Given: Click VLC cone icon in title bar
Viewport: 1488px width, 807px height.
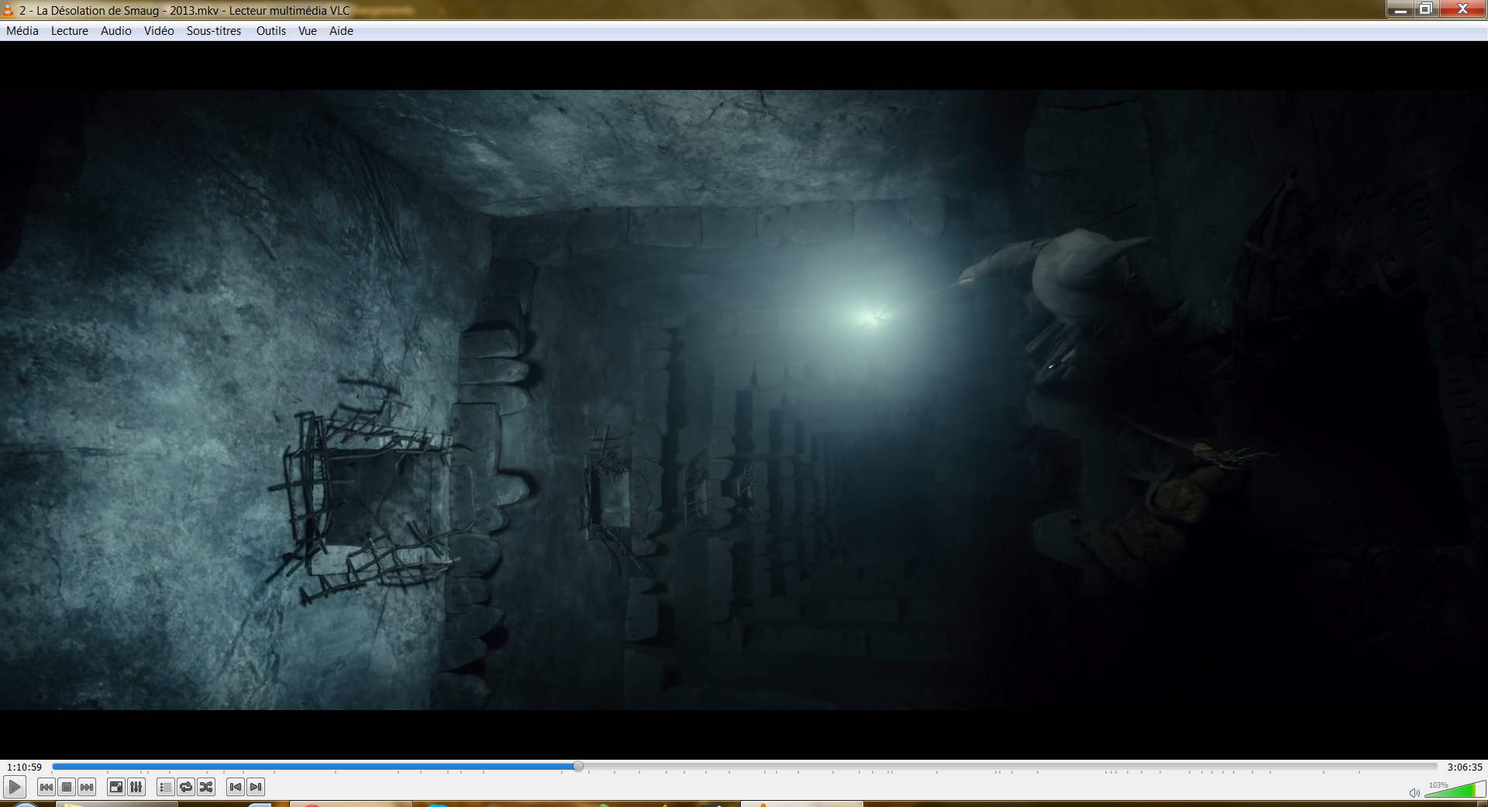Looking at the screenshot, I should 8,10.
